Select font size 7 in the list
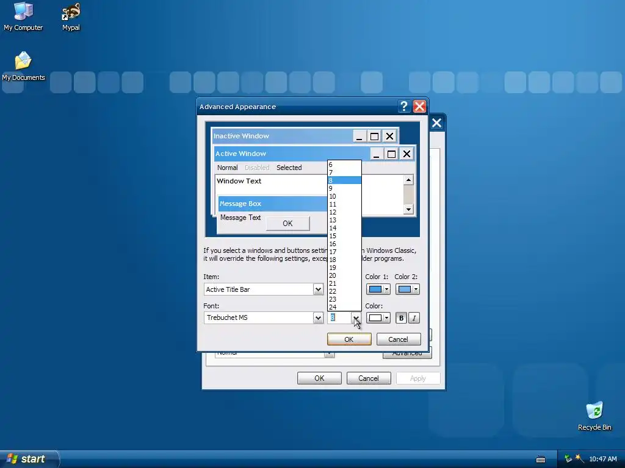625x468 pixels. 344,172
